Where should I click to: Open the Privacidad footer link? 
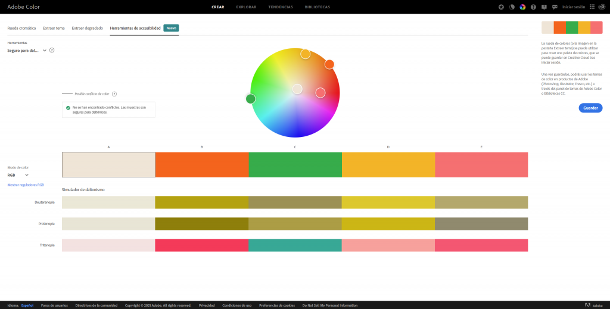pyautogui.click(x=207, y=305)
